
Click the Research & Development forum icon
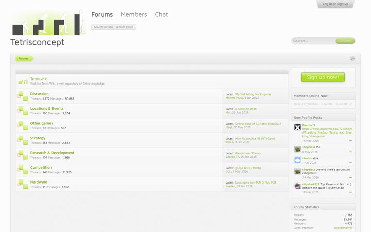coord(23,155)
